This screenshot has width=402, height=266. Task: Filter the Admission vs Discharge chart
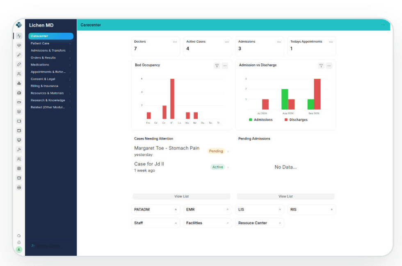[321, 66]
